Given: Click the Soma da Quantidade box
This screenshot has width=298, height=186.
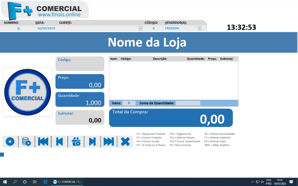Looking at the screenshot, I should click(x=188, y=103).
